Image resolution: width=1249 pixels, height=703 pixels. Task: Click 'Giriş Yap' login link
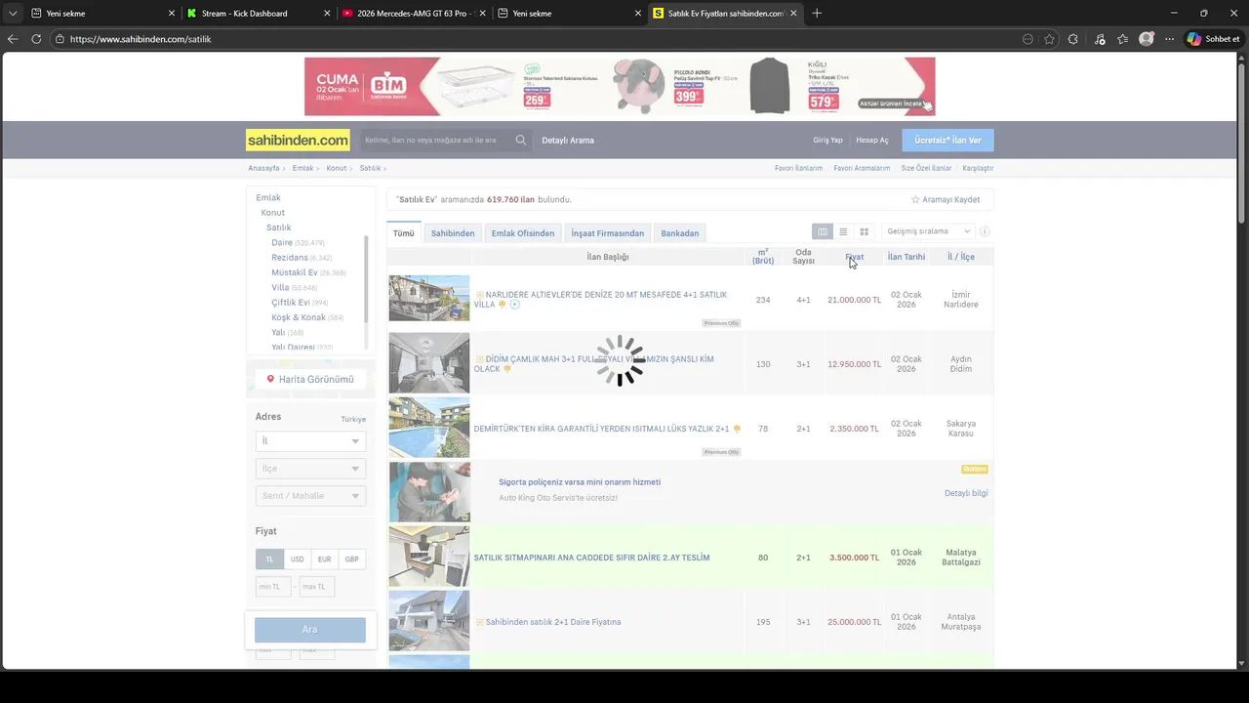tap(827, 141)
